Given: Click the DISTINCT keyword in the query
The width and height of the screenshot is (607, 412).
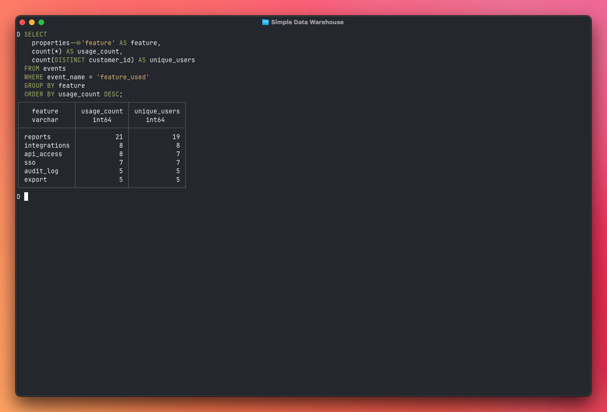Looking at the screenshot, I should click(69, 60).
